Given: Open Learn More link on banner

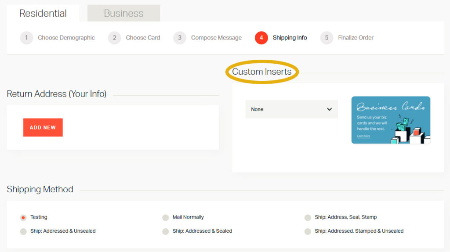Looking at the screenshot, I should (x=363, y=136).
